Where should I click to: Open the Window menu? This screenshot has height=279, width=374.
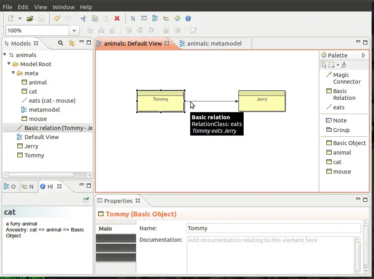coord(63,7)
